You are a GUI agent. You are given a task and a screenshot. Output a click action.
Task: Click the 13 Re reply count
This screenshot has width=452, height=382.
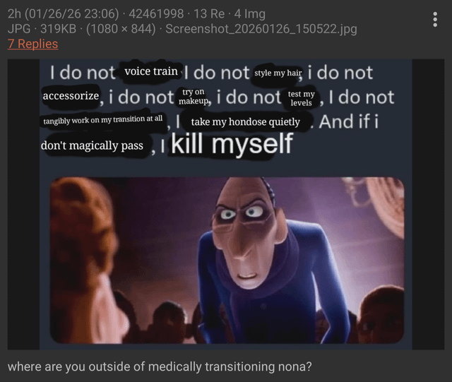[209, 14]
